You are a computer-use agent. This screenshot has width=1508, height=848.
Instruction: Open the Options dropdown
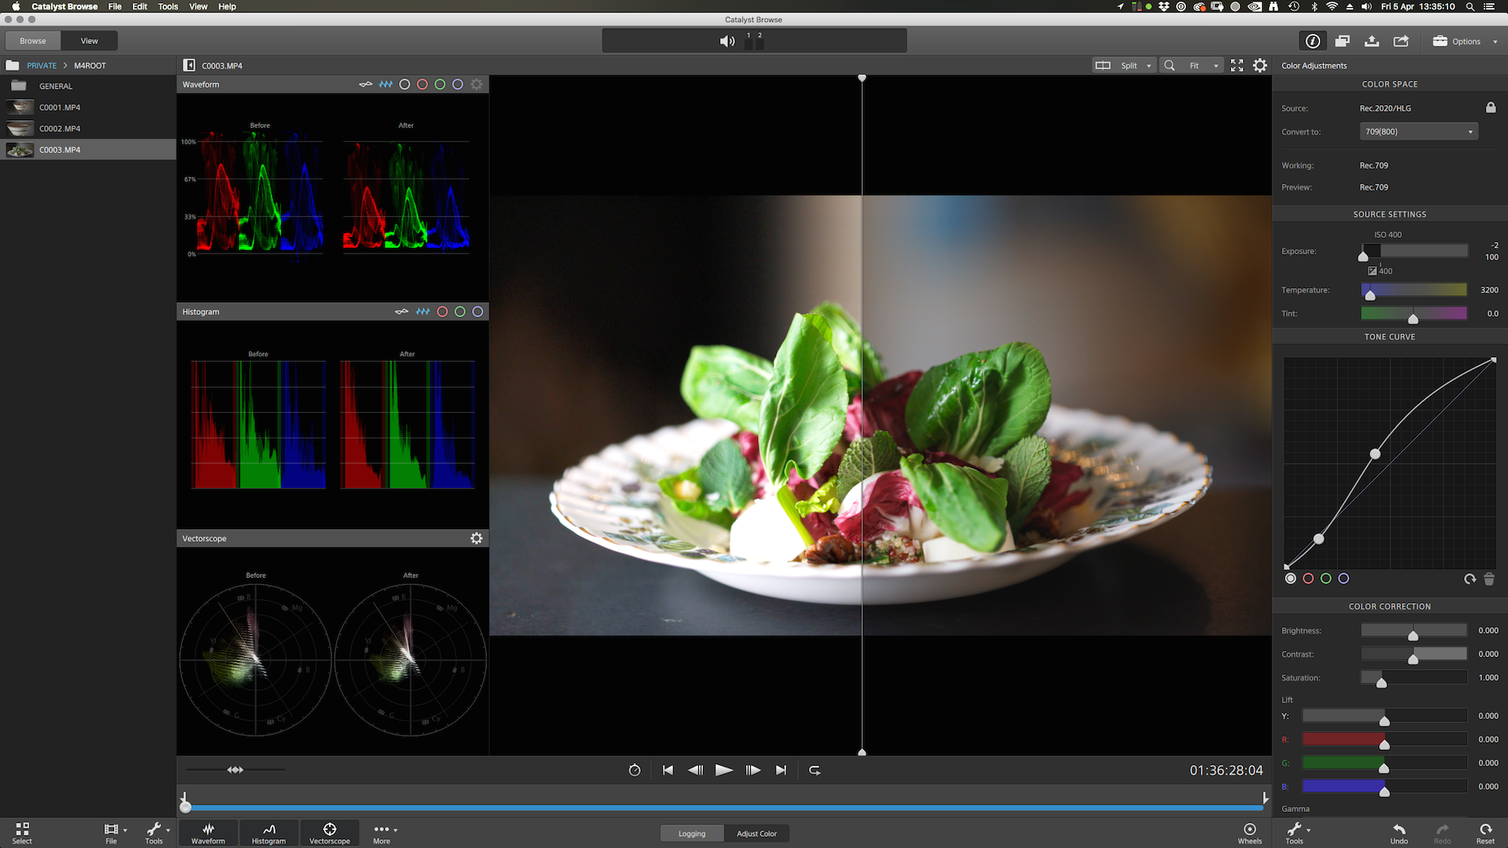[x=1465, y=41]
